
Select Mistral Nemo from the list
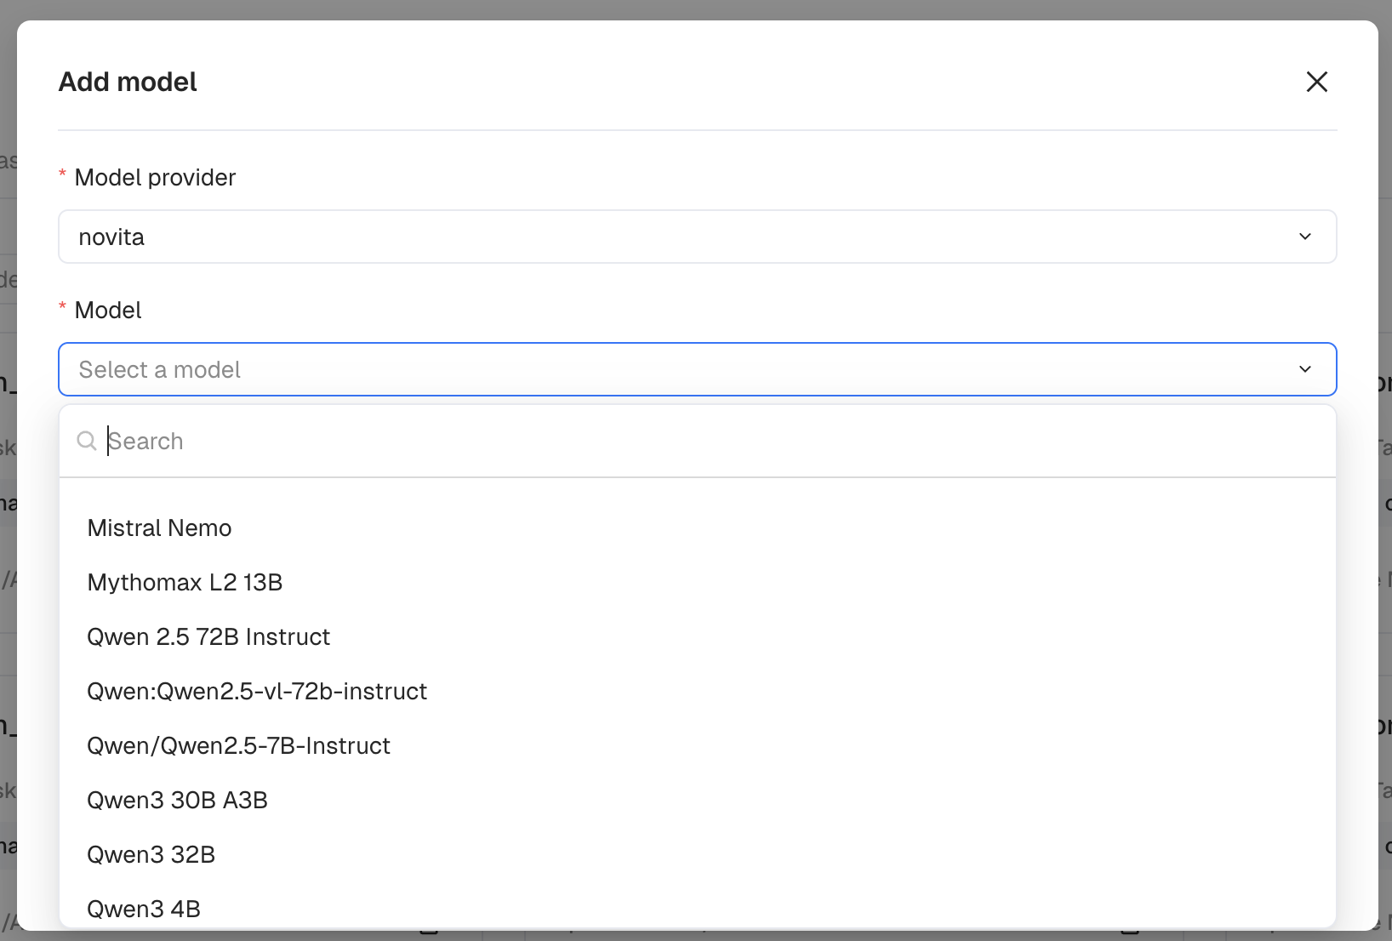[x=697, y=528]
